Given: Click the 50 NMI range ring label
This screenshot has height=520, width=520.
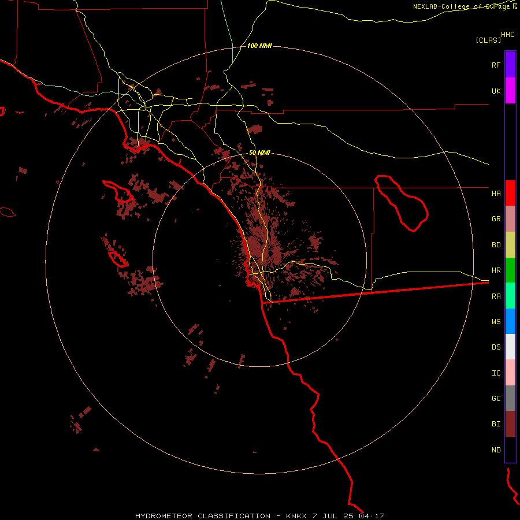Looking at the screenshot, I should pos(259,153).
